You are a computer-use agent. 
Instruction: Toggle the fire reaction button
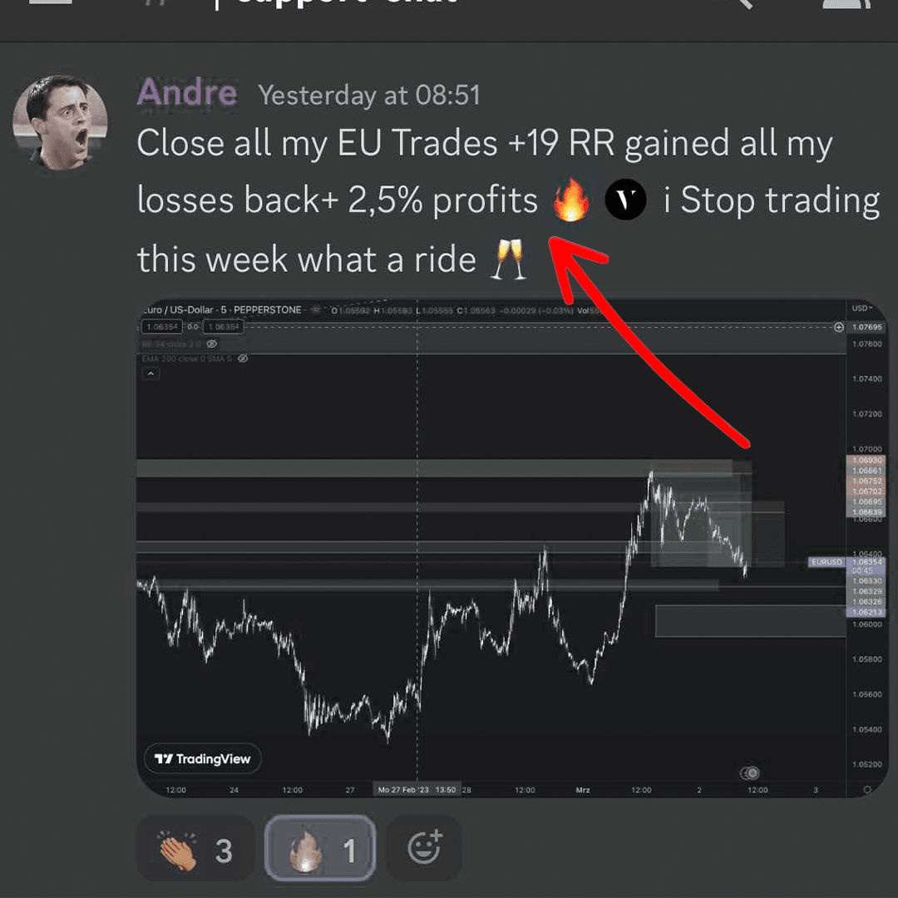click(320, 849)
